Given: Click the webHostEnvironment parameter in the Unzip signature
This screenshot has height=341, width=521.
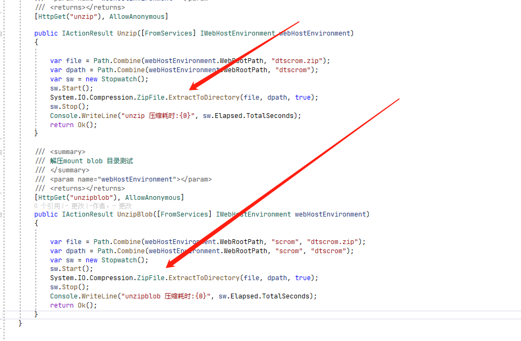Looking at the screenshot, I should [x=315, y=33].
